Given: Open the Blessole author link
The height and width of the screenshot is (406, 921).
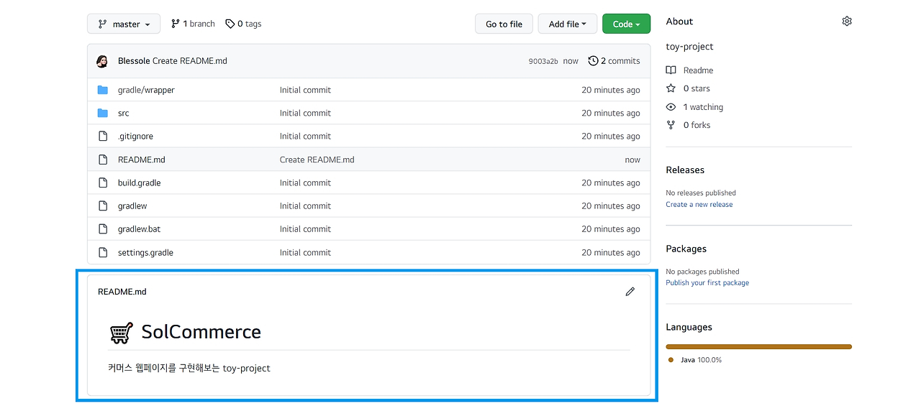Looking at the screenshot, I should pyautogui.click(x=134, y=61).
